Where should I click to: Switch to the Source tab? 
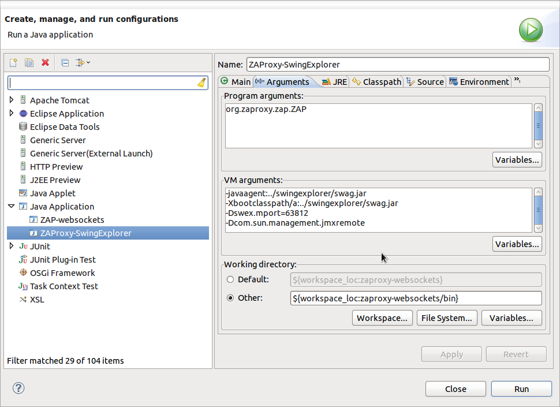[x=425, y=82]
